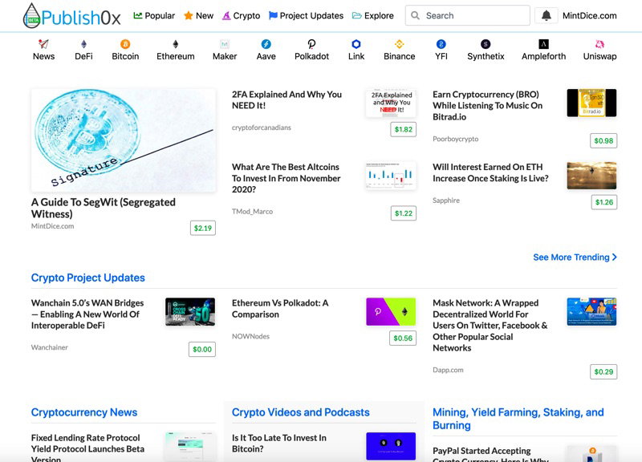Viewport: 642px width, 462px height.
Task: Select the Synthetix category icon
Action: point(486,44)
